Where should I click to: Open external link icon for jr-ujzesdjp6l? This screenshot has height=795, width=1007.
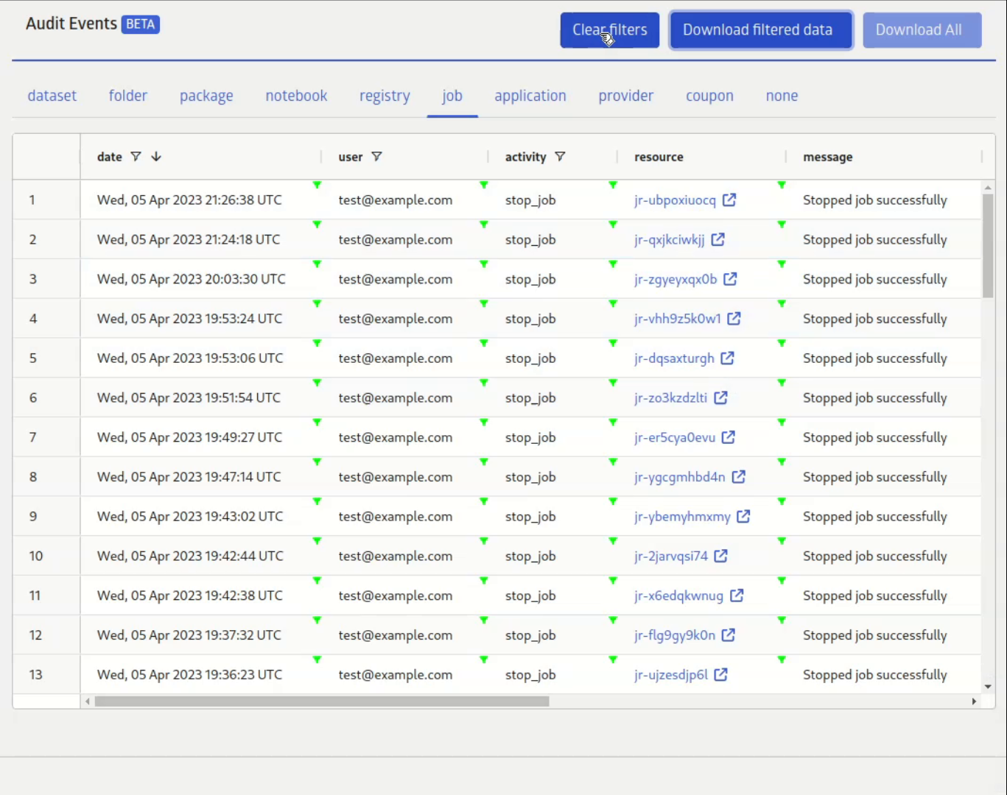click(721, 674)
